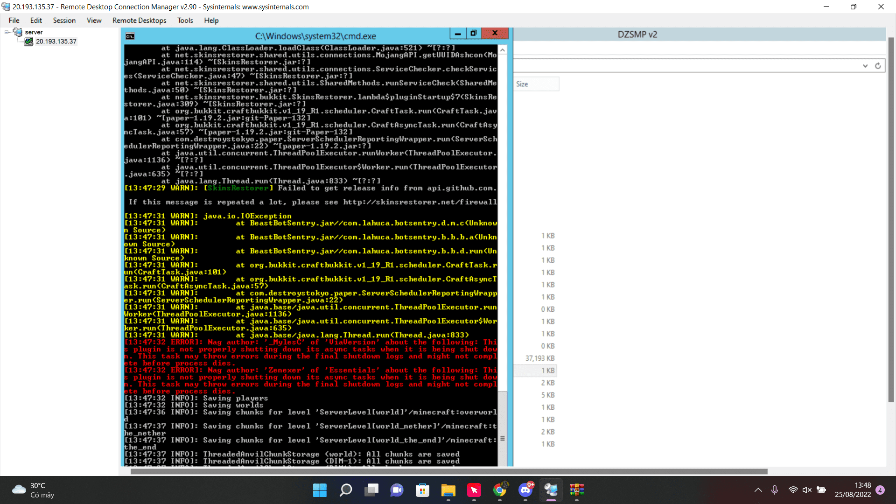Open Google Chrome from the taskbar

pyautogui.click(x=500, y=490)
